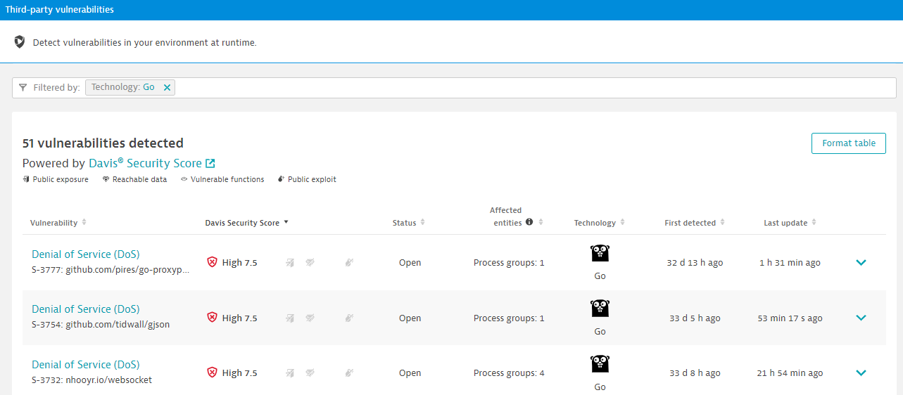
Task: Click "32 d 13 h ago" first detected value
Action: click(x=695, y=263)
